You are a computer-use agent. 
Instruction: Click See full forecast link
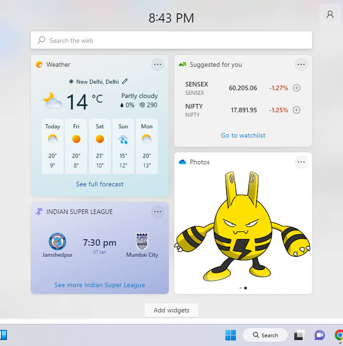point(100,184)
